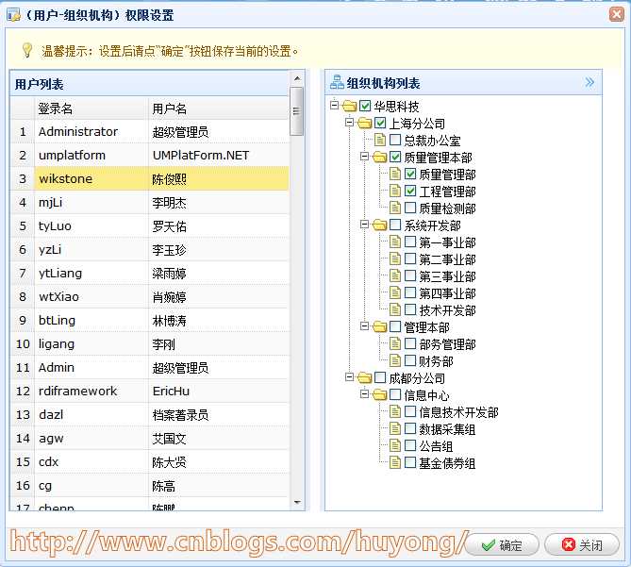The height and width of the screenshot is (567, 631).
Task: Click the 关闭 button
Action: point(582,545)
